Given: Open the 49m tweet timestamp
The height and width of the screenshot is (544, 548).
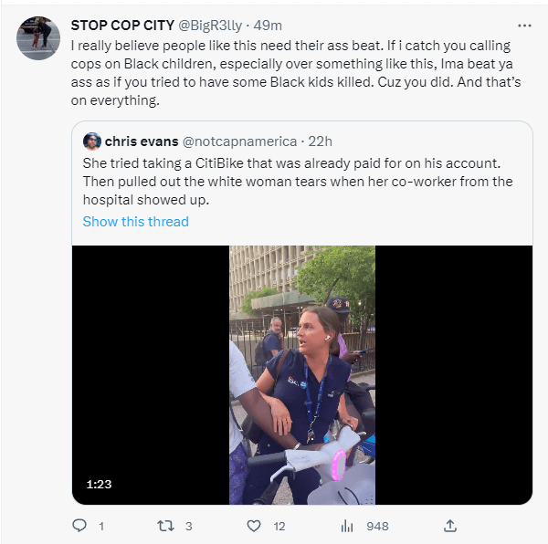Looking at the screenshot, I should [x=268, y=26].
